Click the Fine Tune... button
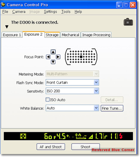Viewport: 140px width, 157px height. pyautogui.click(x=112, y=108)
